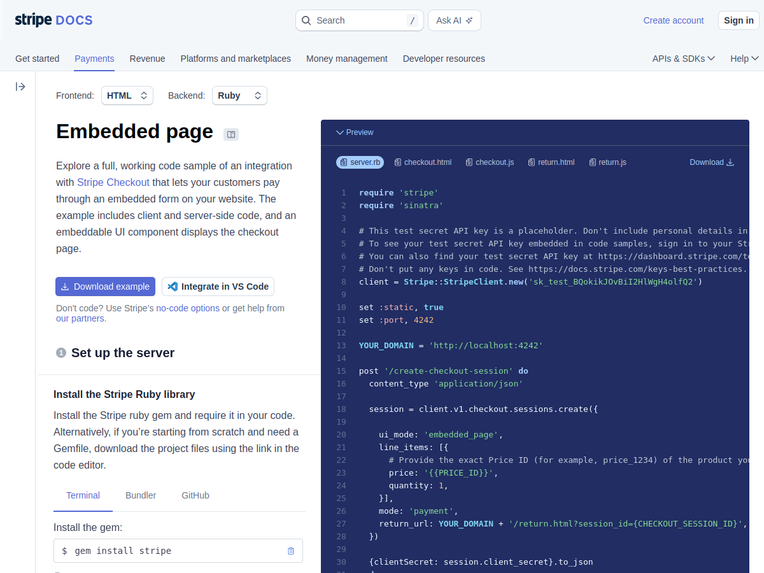Screen dimensions: 764x573
Task: Click the download icon in the code preview header
Action: tap(730, 162)
